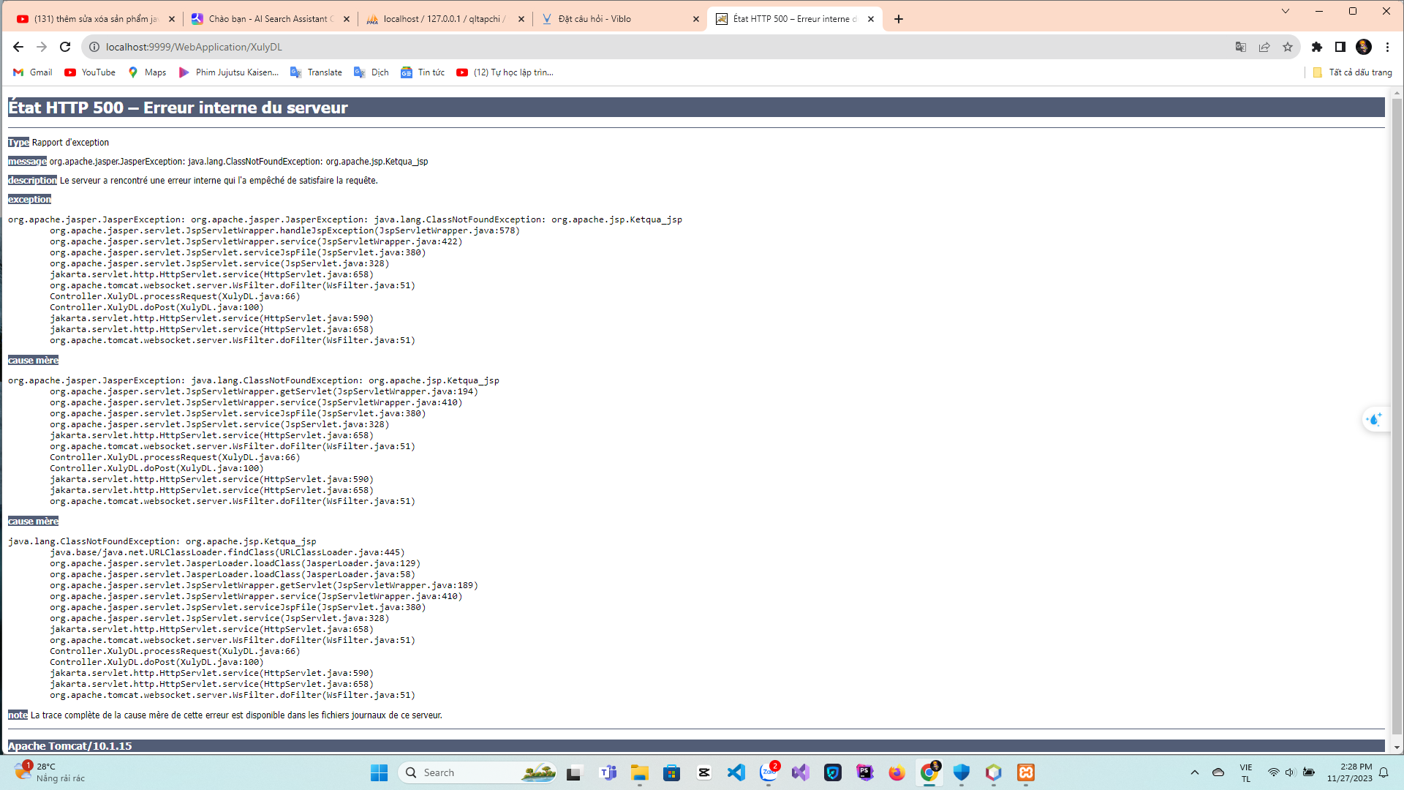Open the tab search dropdown arrow
Image resolution: width=1404 pixels, height=790 pixels.
1286,11
